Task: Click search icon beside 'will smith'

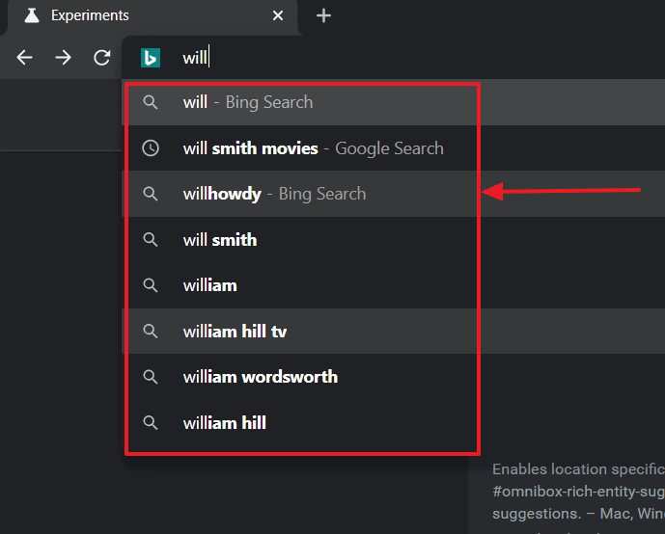Action: (151, 240)
